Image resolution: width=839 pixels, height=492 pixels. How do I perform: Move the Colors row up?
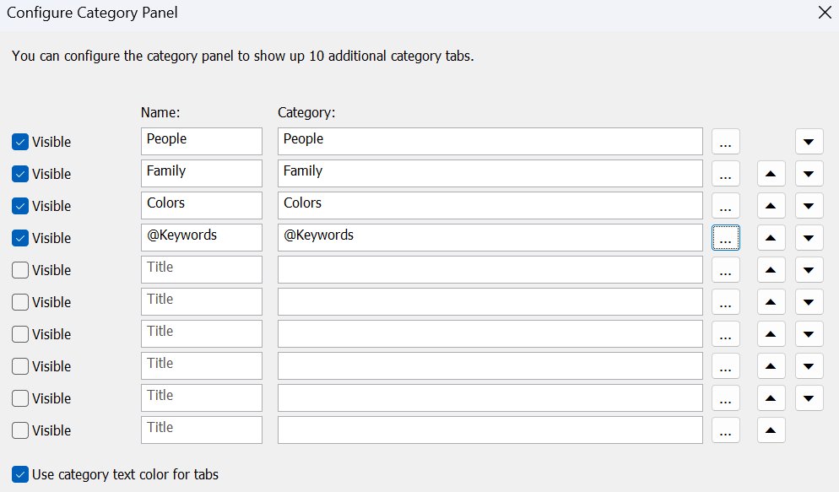pyautogui.click(x=771, y=206)
